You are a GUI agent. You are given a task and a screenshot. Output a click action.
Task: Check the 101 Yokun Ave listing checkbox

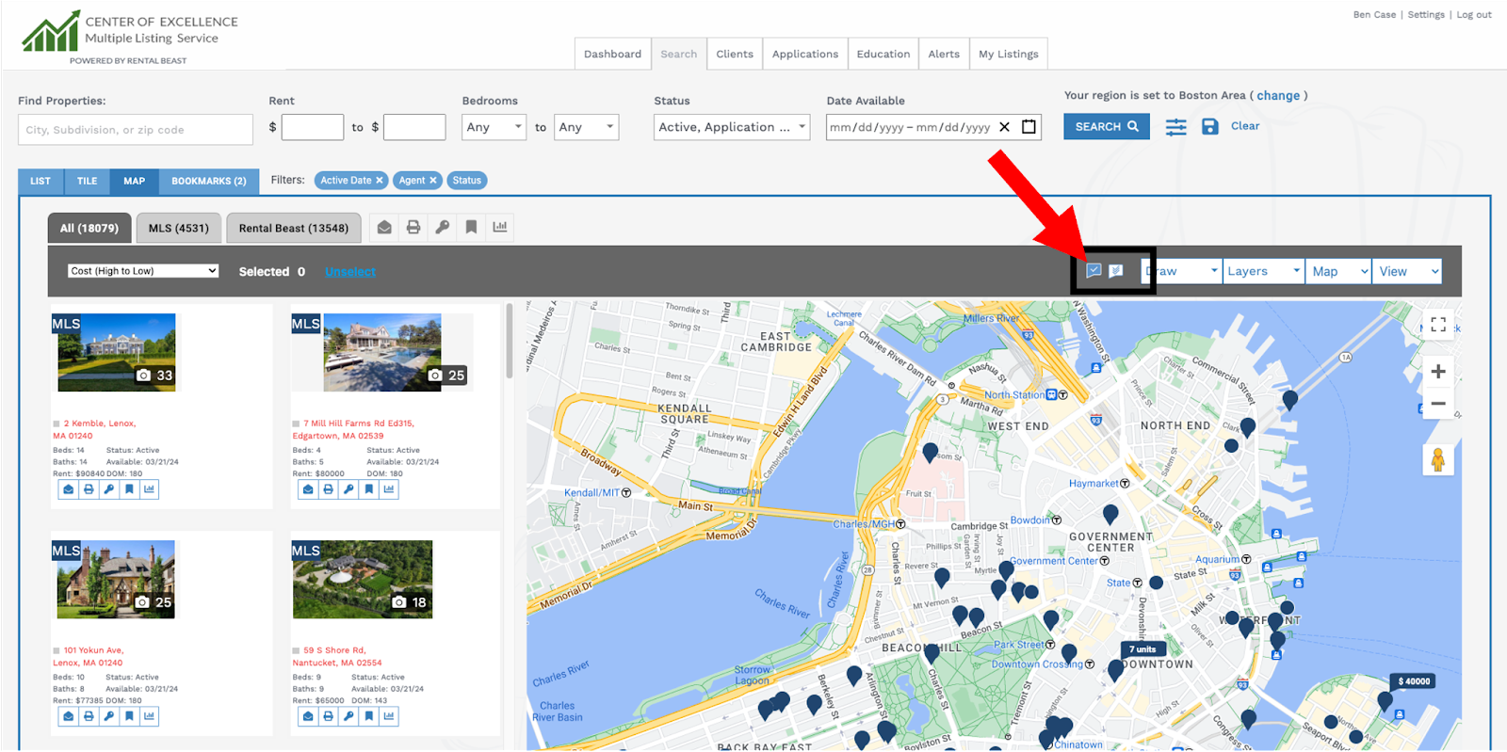pyautogui.click(x=57, y=651)
